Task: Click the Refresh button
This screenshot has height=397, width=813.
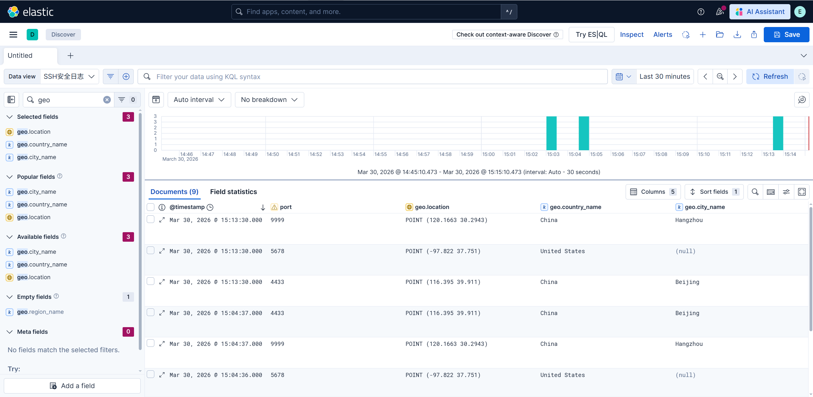Action: 770,77
